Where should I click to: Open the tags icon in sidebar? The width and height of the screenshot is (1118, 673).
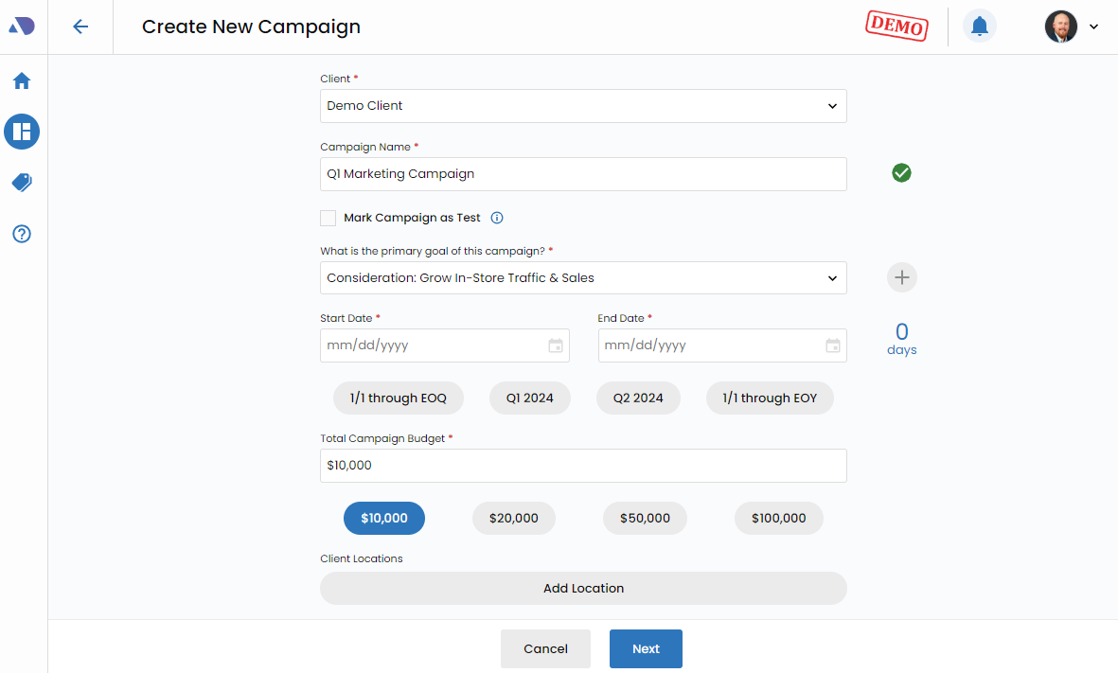pos(22,183)
